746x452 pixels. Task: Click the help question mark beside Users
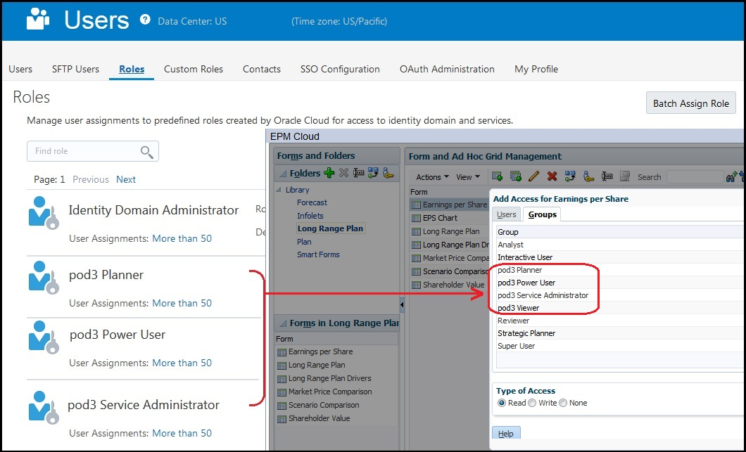[145, 20]
